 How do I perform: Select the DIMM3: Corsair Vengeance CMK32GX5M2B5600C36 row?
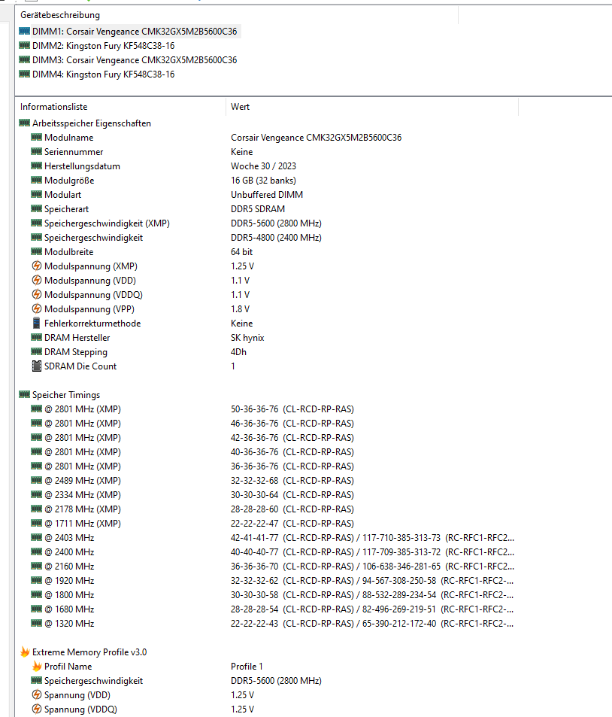click(x=135, y=60)
